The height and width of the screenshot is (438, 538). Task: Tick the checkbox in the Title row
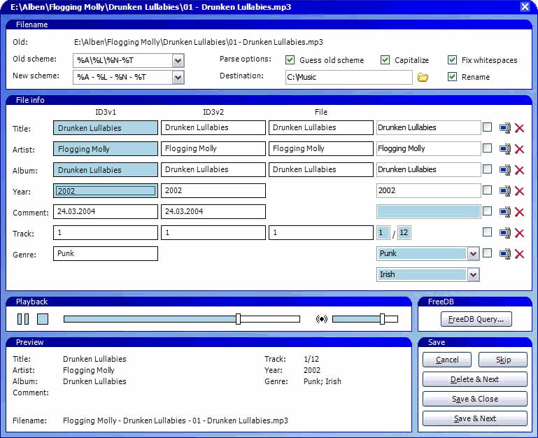pyautogui.click(x=487, y=127)
